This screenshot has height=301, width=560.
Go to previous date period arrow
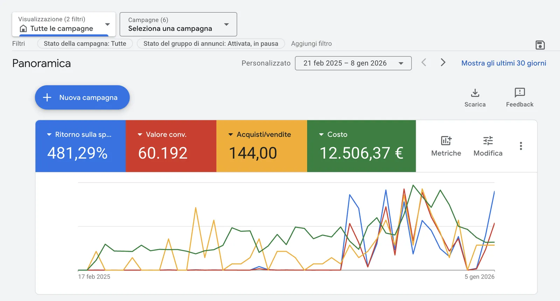(x=424, y=63)
